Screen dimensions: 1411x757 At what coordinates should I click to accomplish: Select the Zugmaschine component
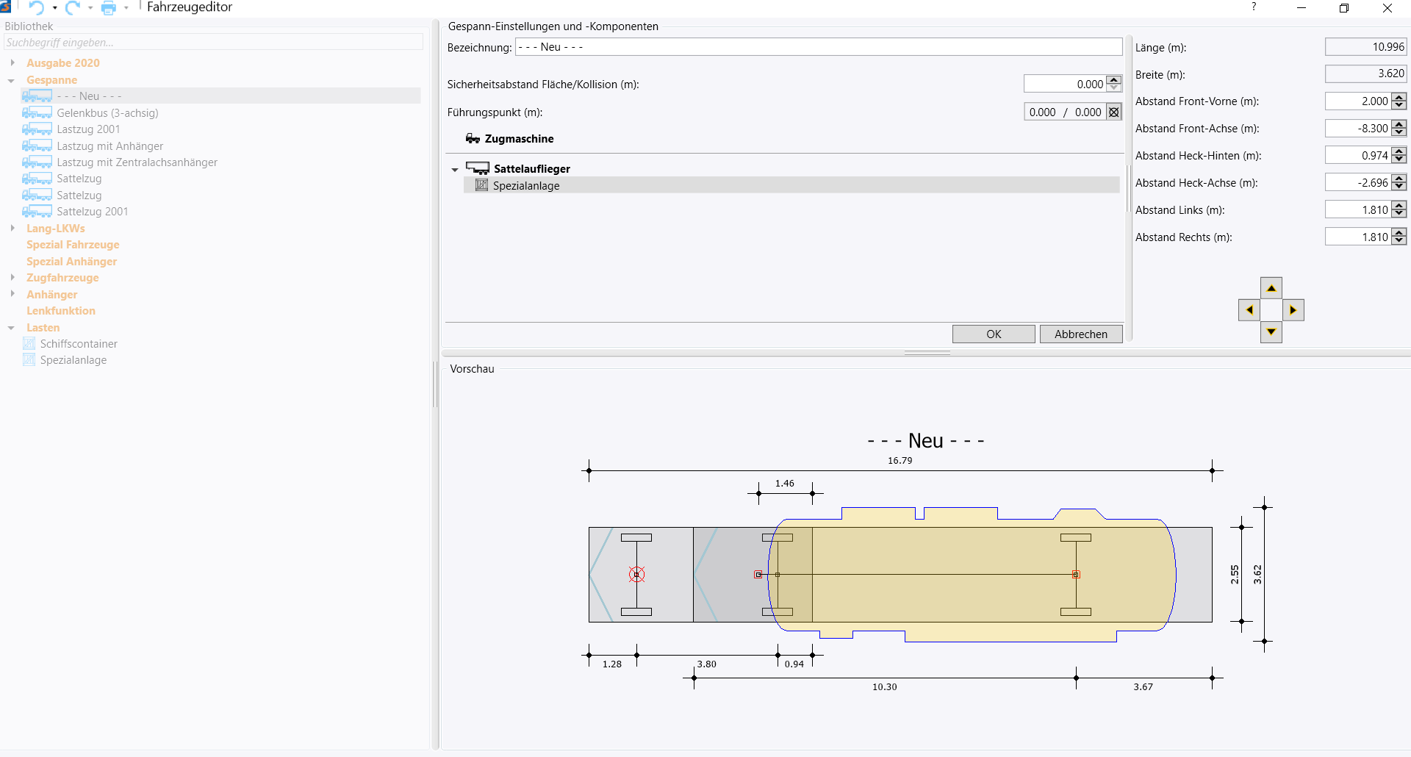pyautogui.click(x=519, y=139)
